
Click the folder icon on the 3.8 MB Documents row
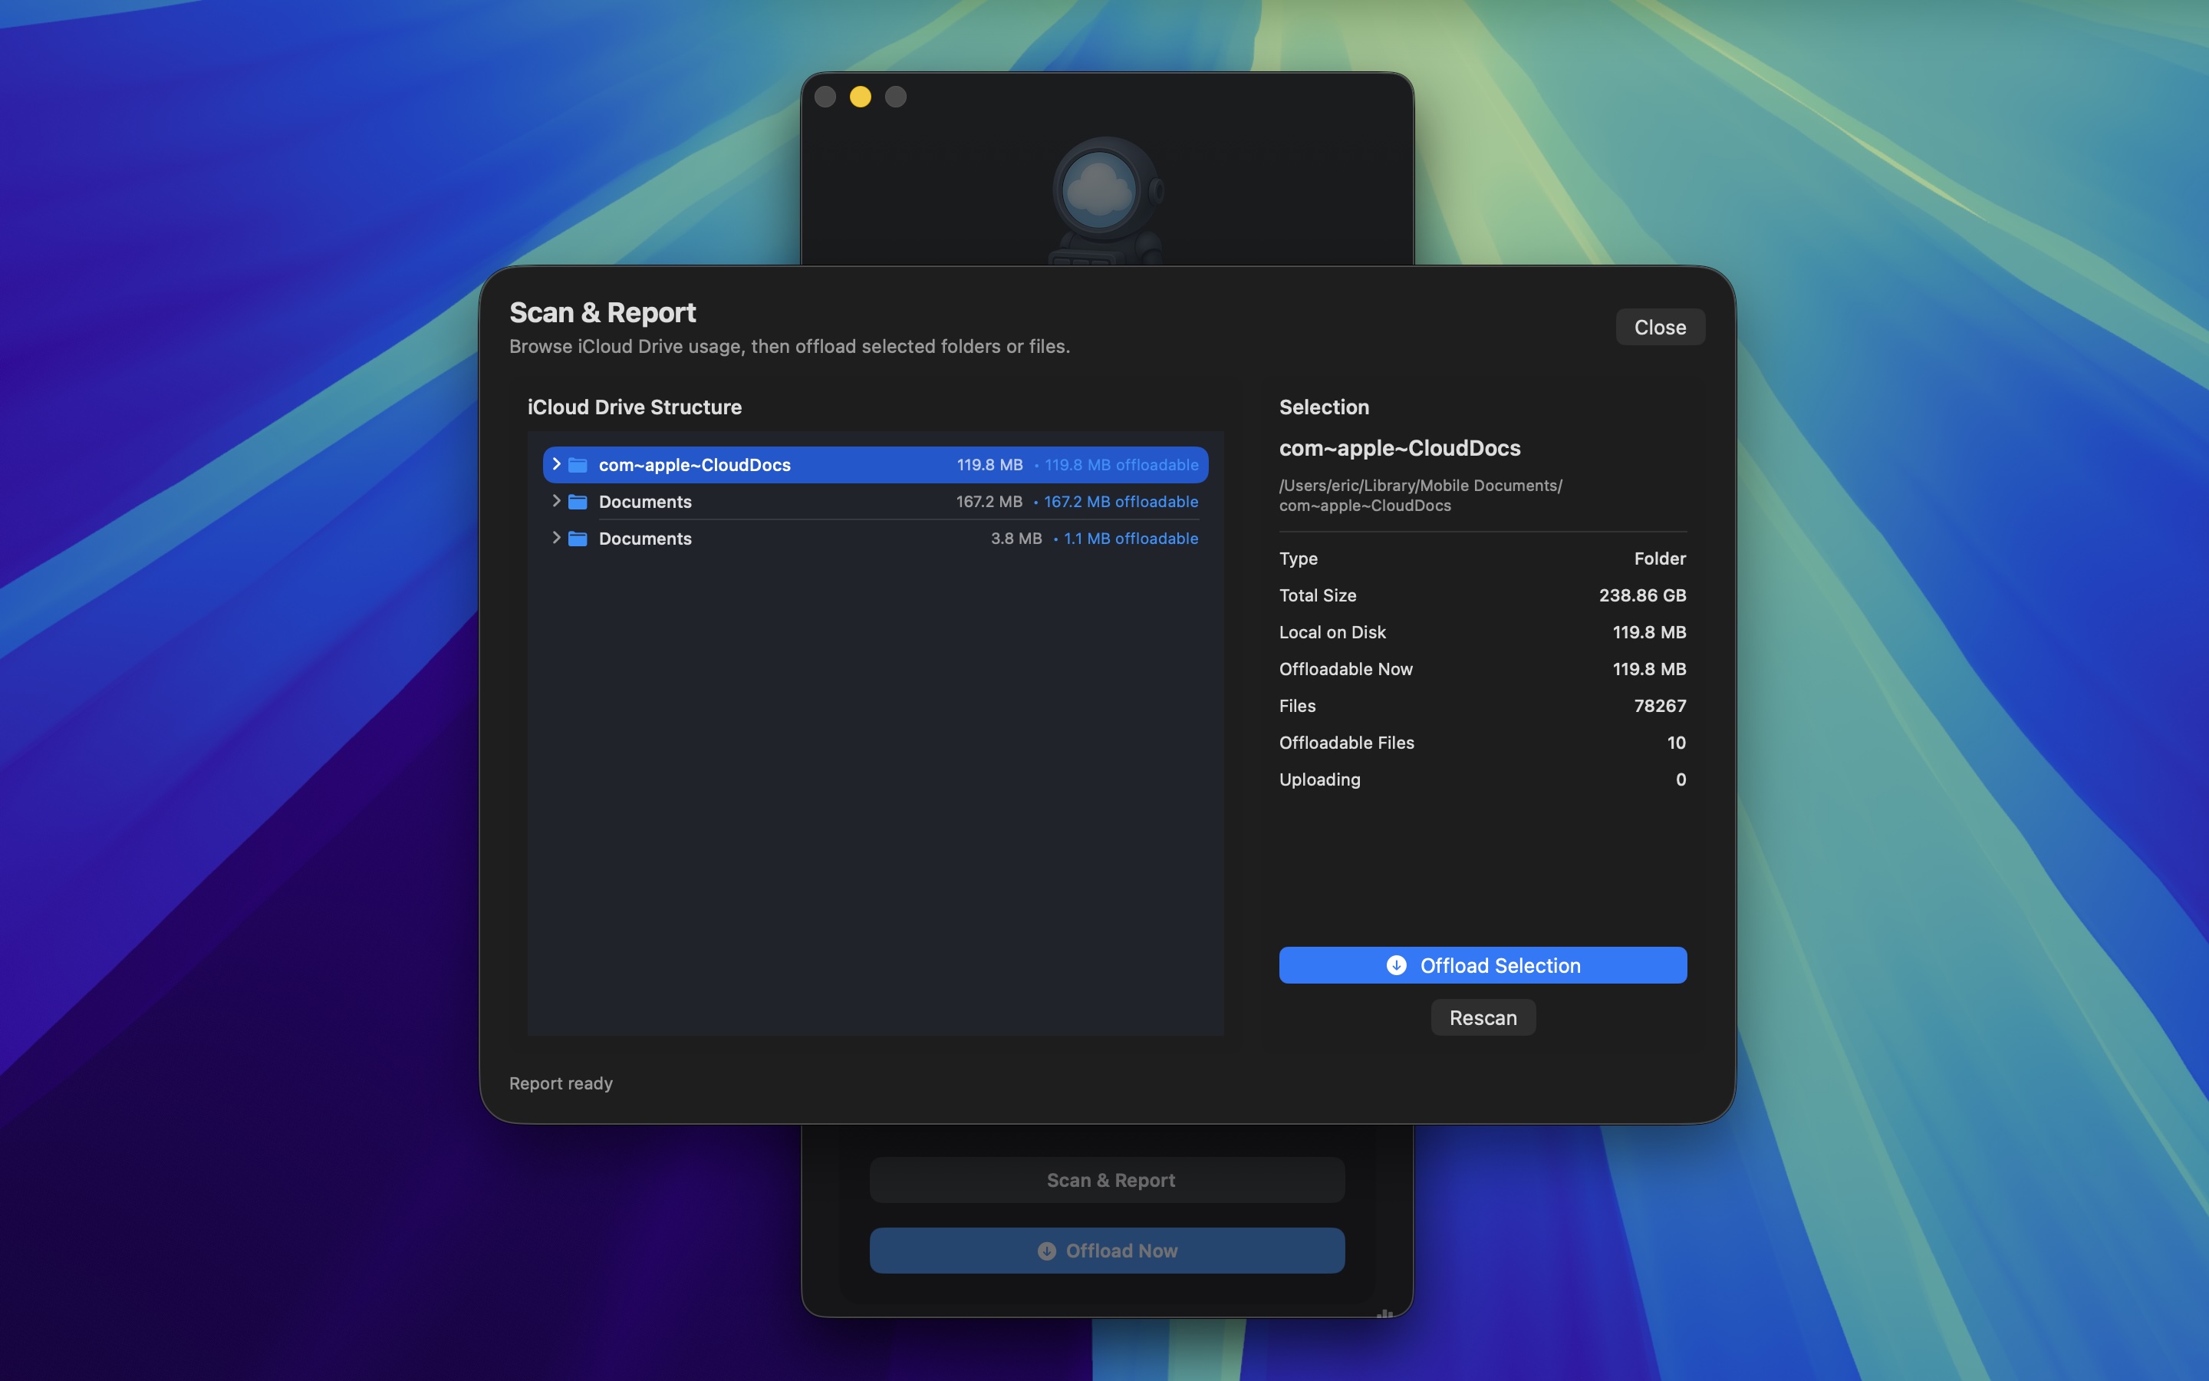579,539
